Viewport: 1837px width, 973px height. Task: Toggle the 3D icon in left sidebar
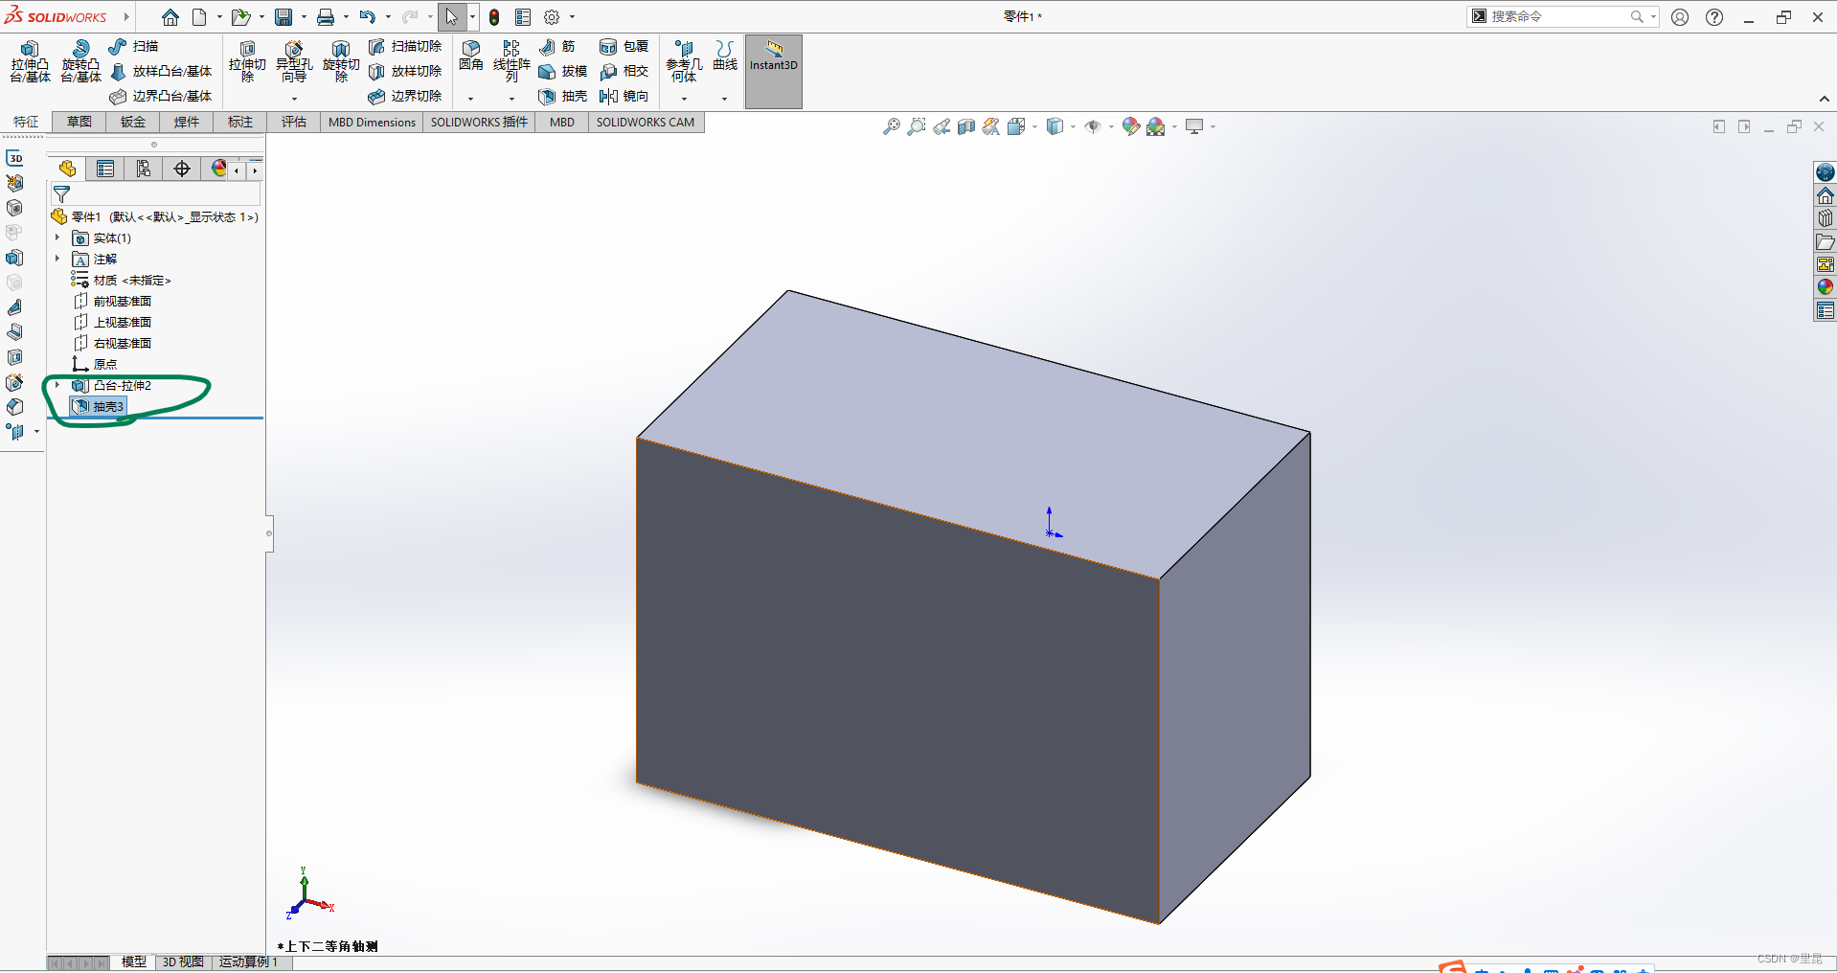click(x=15, y=158)
